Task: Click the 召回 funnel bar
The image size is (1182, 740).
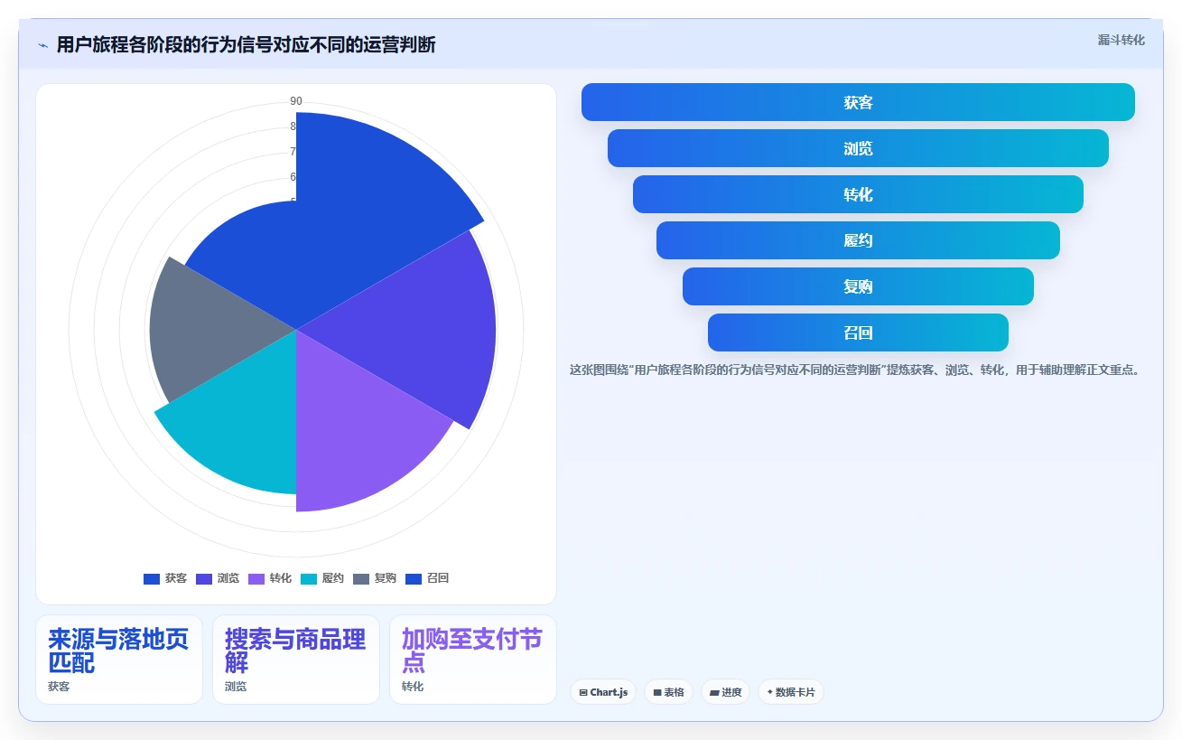Action: [858, 333]
